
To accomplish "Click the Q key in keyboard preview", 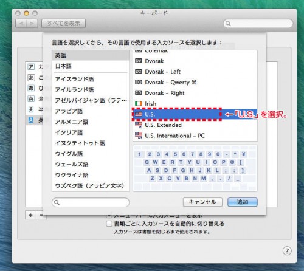I will [147, 162].
